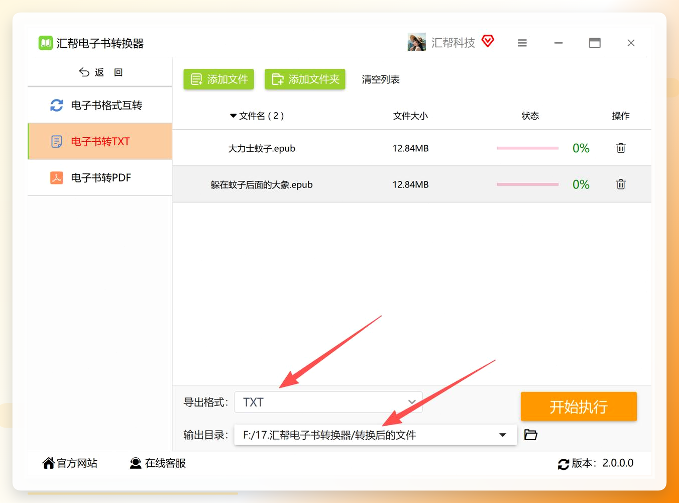Select the file 躲在蚊子后面的大象.epub
This screenshot has height=503, width=679.
coord(262,185)
